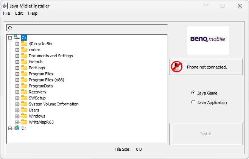
Task: Click the phone not connected icon
Action: pyautogui.click(x=177, y=67)
